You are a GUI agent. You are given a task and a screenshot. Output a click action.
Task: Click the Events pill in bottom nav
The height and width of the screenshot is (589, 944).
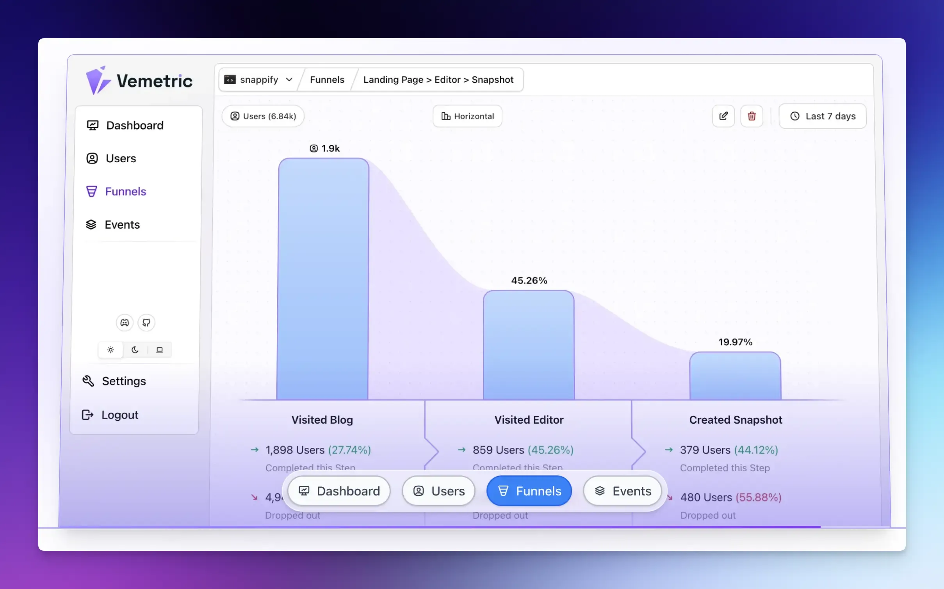622,491
